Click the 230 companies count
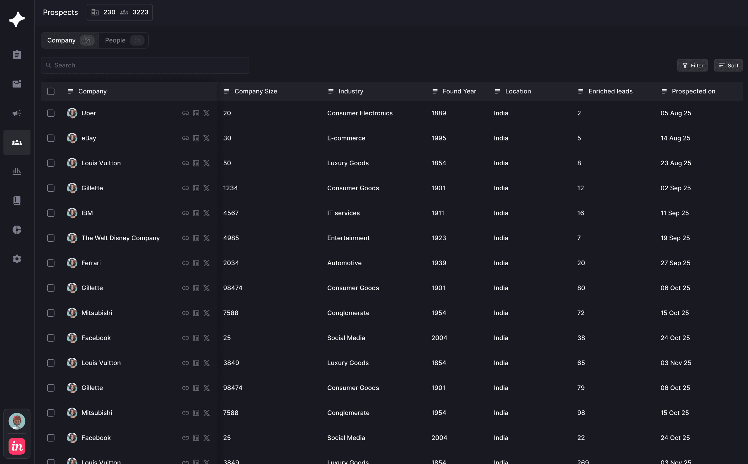This screenshot has height=464, width=748. pyautogui.click(x=110, y=12)
